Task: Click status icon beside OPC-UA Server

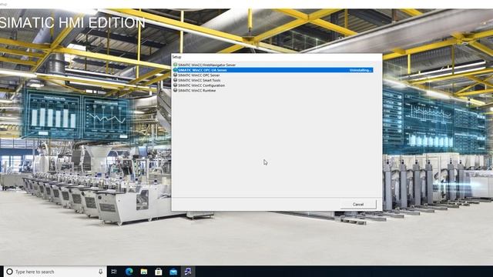Action: [175, 70]
